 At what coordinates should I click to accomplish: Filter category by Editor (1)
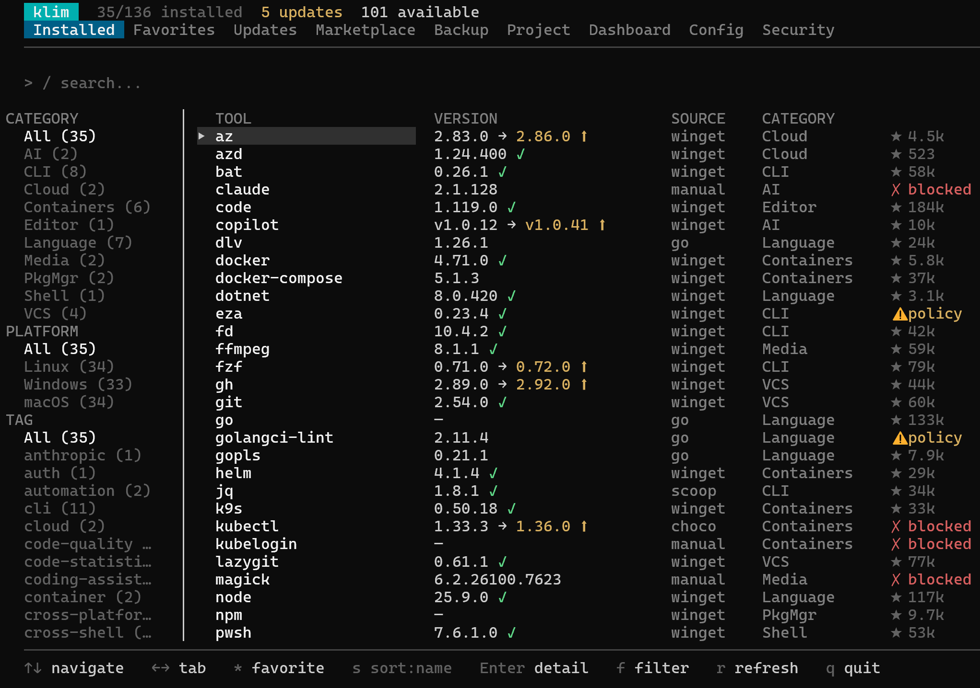[69, 225]
